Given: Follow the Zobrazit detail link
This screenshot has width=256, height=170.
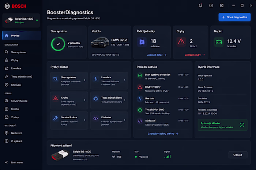Looking at the screenshot, I should (x=157, y=55).
